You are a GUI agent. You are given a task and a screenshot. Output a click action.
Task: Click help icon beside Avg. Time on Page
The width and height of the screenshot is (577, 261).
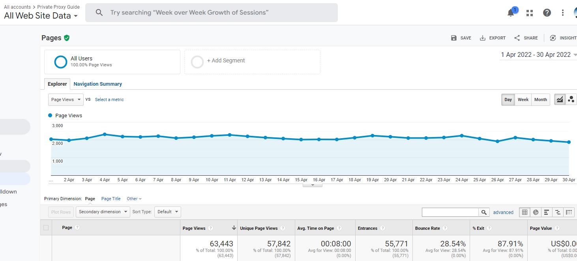click(339, 228)
